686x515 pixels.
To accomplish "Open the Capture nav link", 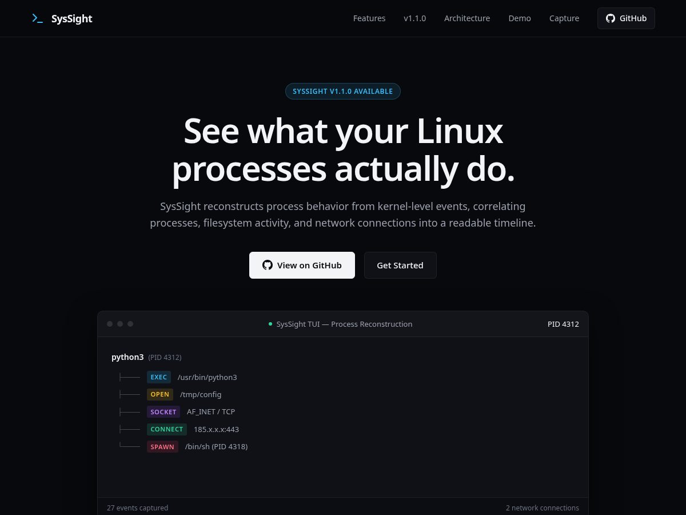I will (564, 18).
